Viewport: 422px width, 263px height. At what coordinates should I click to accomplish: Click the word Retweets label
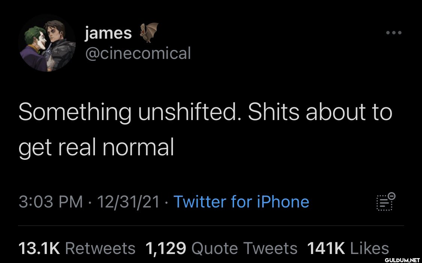(x=100, y=248)
